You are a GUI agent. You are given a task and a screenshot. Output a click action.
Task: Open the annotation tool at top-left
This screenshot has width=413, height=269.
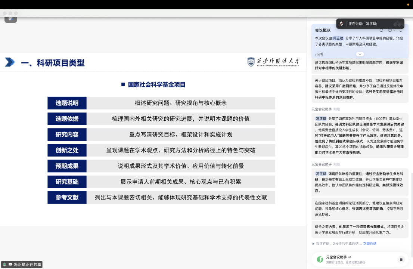tap(10, 18)
